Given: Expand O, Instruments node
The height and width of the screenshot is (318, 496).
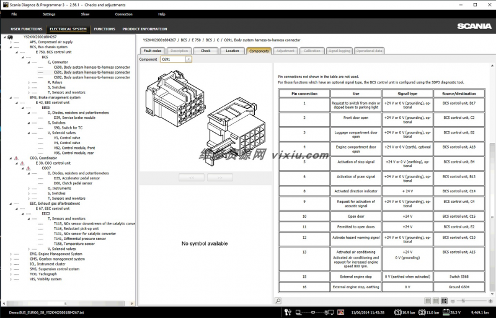Looking at the screenshot, I should (x=29, y=188).
